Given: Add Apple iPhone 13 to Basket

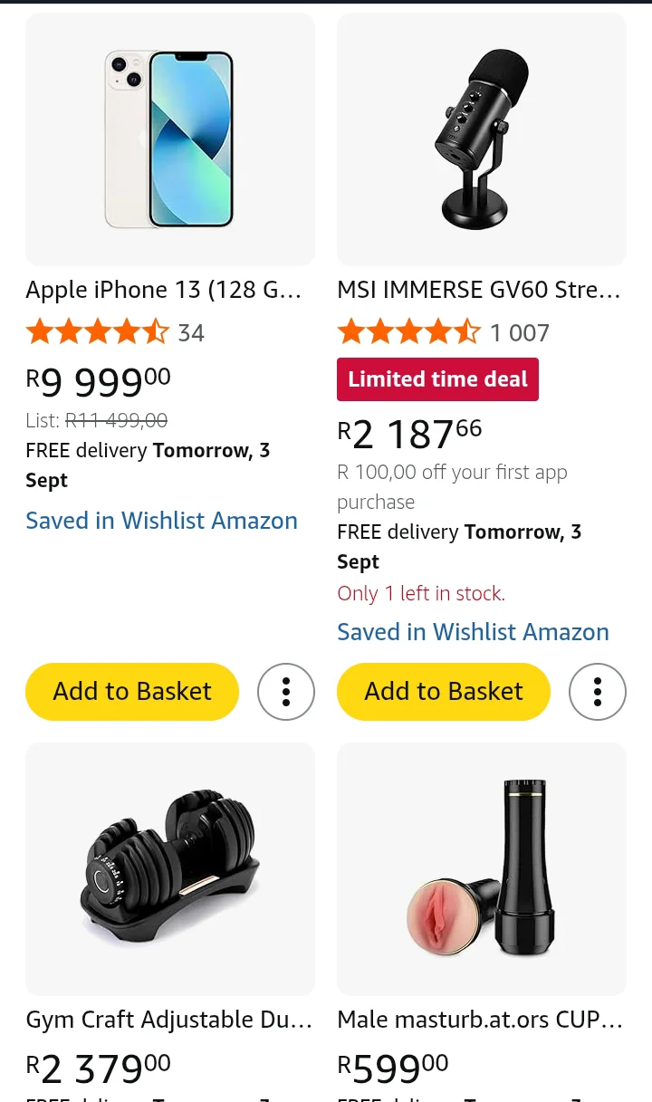Looking at the screenshot, I should click(x=132, y=692).
